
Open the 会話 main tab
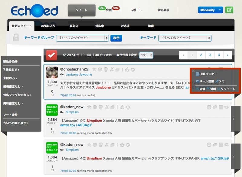tap(109, 10)
